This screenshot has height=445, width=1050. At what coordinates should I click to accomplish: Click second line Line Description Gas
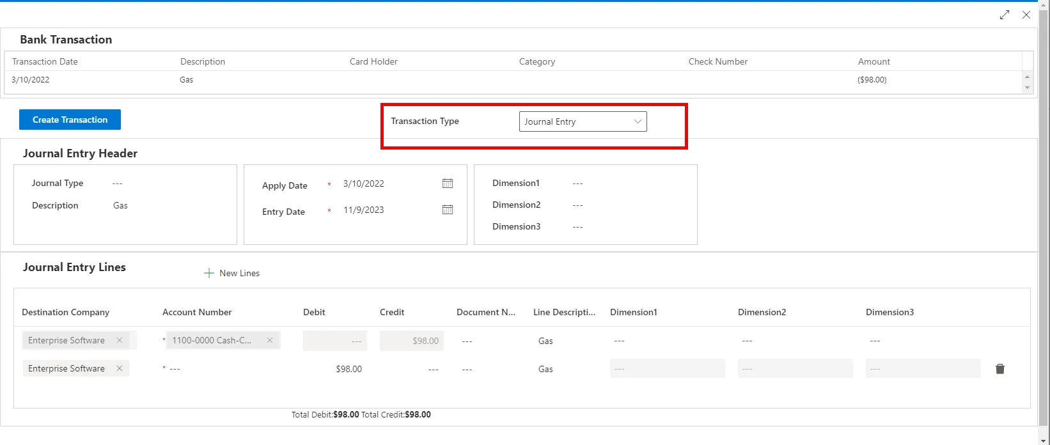(545, 369)
